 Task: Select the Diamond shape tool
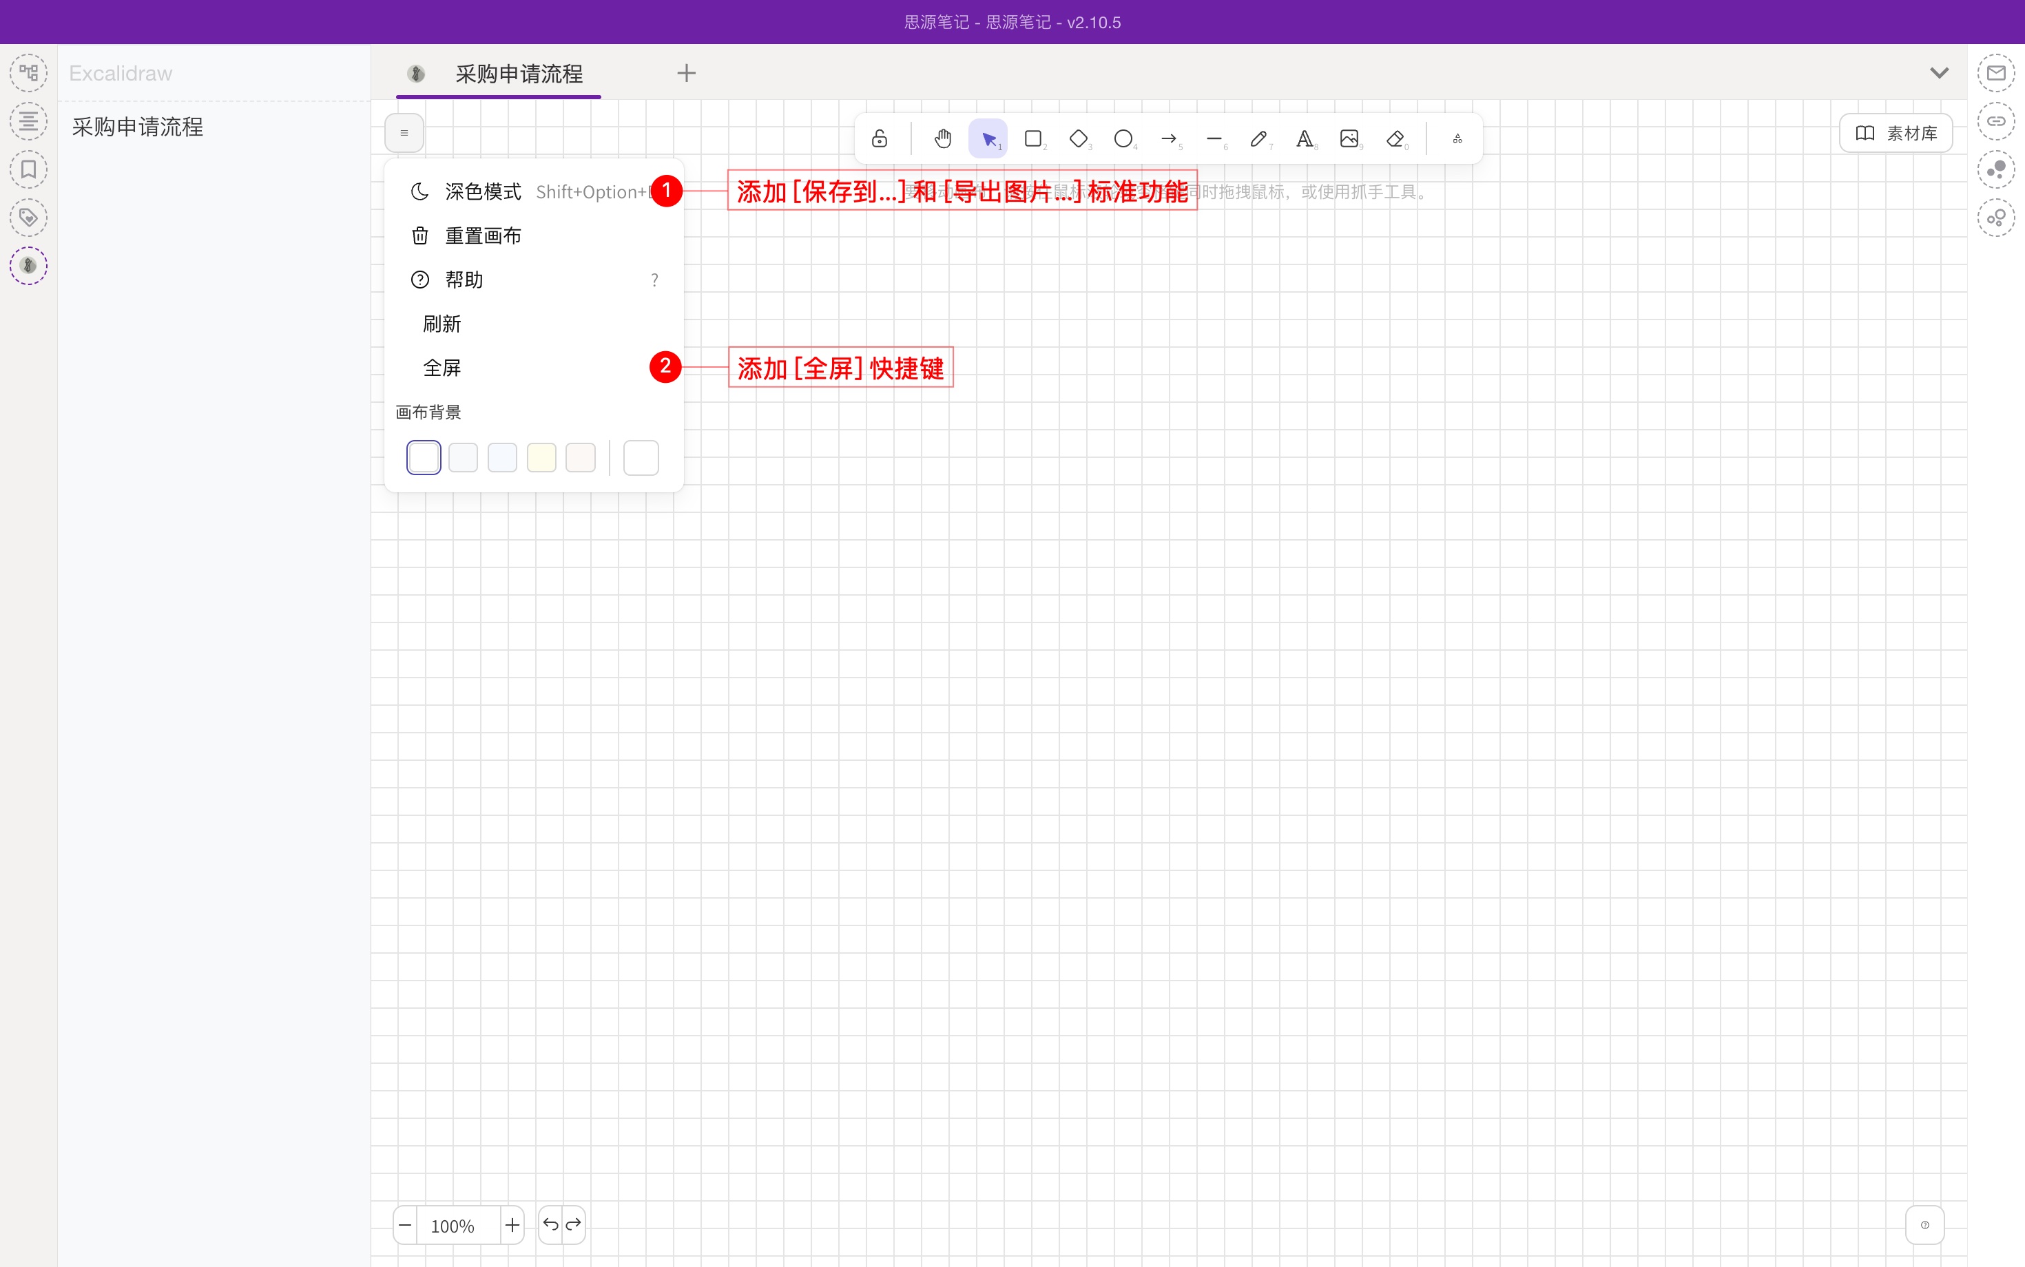pyautogui.click(x=1078, y=138)
